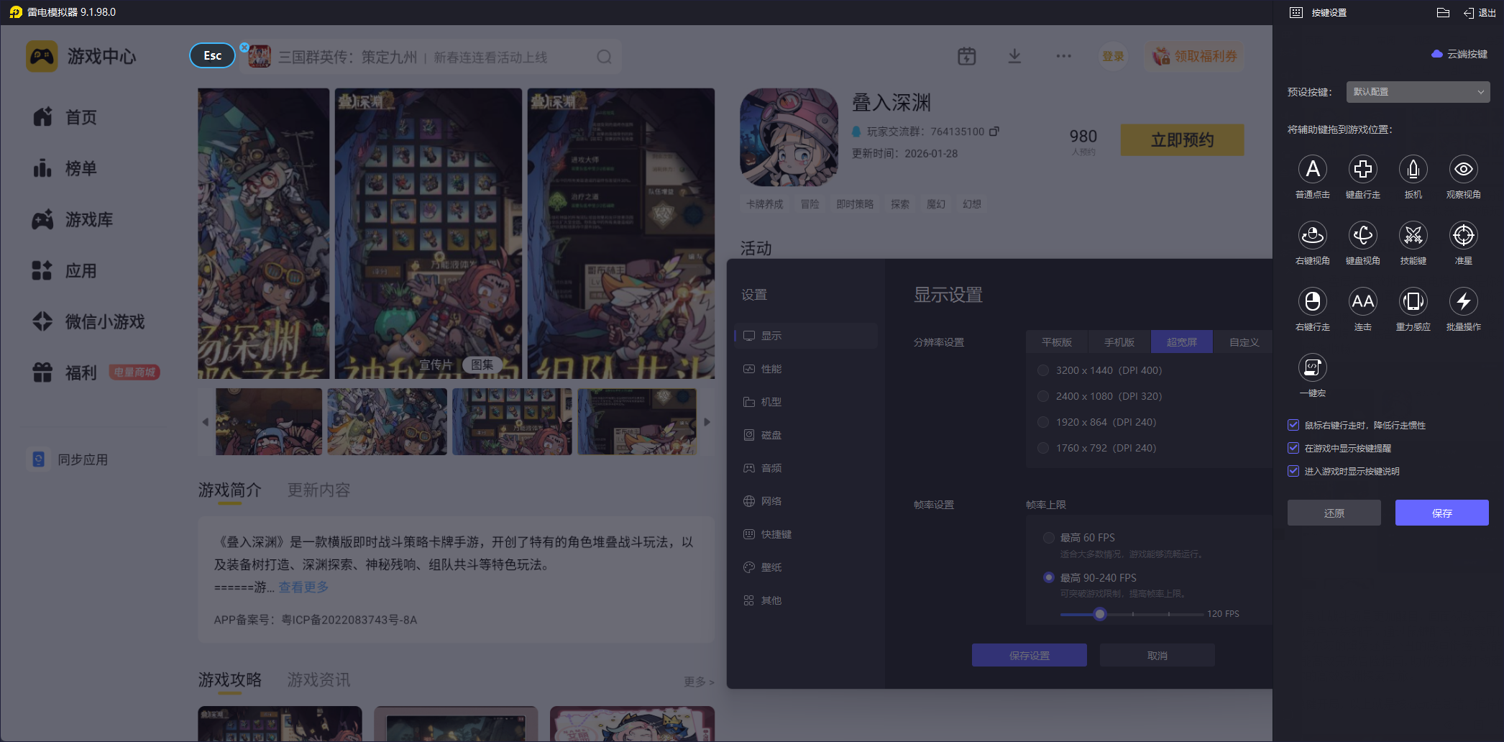The image size is (1504, 742).
Task: Open 其他 settings category
Action: tap(806, 600)
